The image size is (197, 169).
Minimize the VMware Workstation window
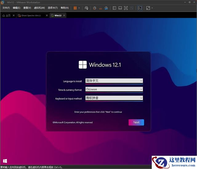tap(185, 2)
